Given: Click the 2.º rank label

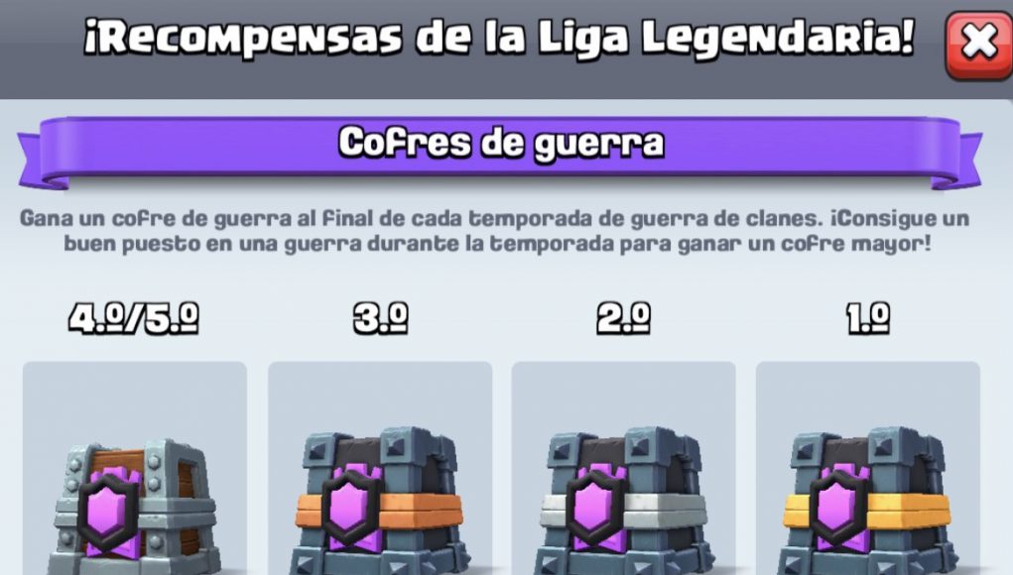Looking at the screenshot, I should [x=623, y=319].
